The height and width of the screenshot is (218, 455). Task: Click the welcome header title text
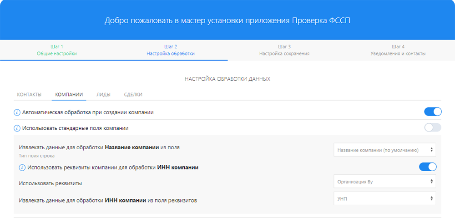pos(227,20)
